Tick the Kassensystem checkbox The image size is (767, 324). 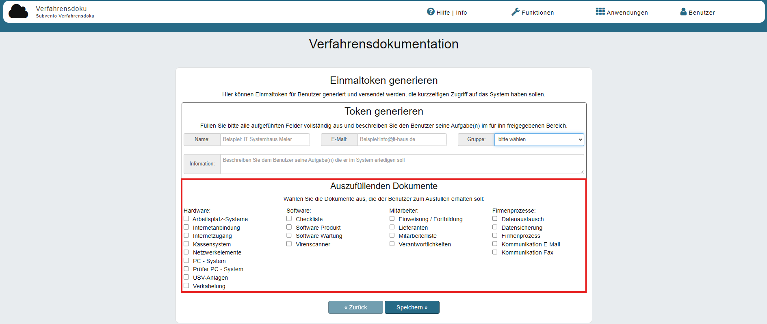pyautogui.click(x=186, y=244)
